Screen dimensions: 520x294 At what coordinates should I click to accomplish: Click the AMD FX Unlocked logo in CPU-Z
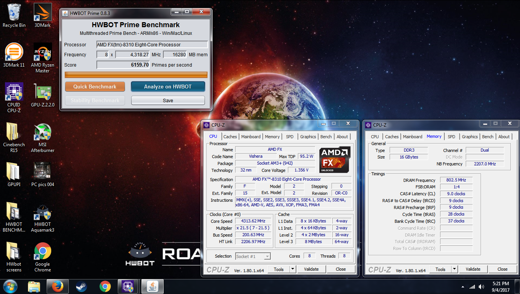coord(335,159)
